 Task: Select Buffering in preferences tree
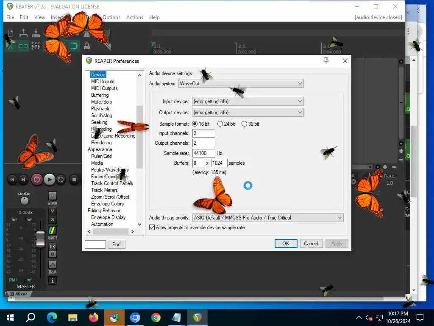click(x=100, y=95)
